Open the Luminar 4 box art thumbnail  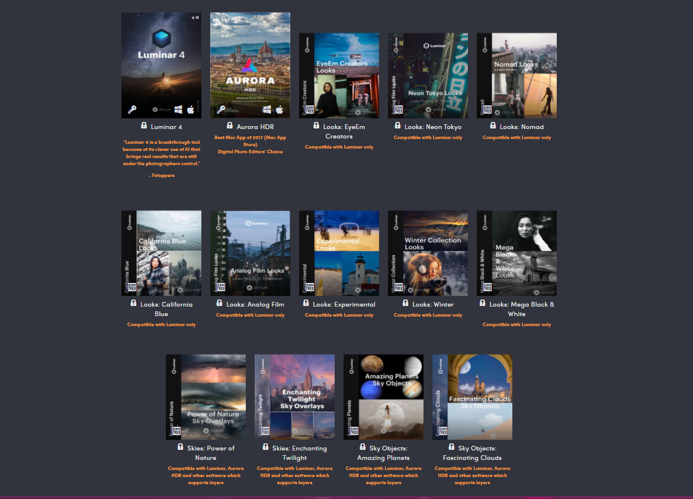[x=161, y=65]
